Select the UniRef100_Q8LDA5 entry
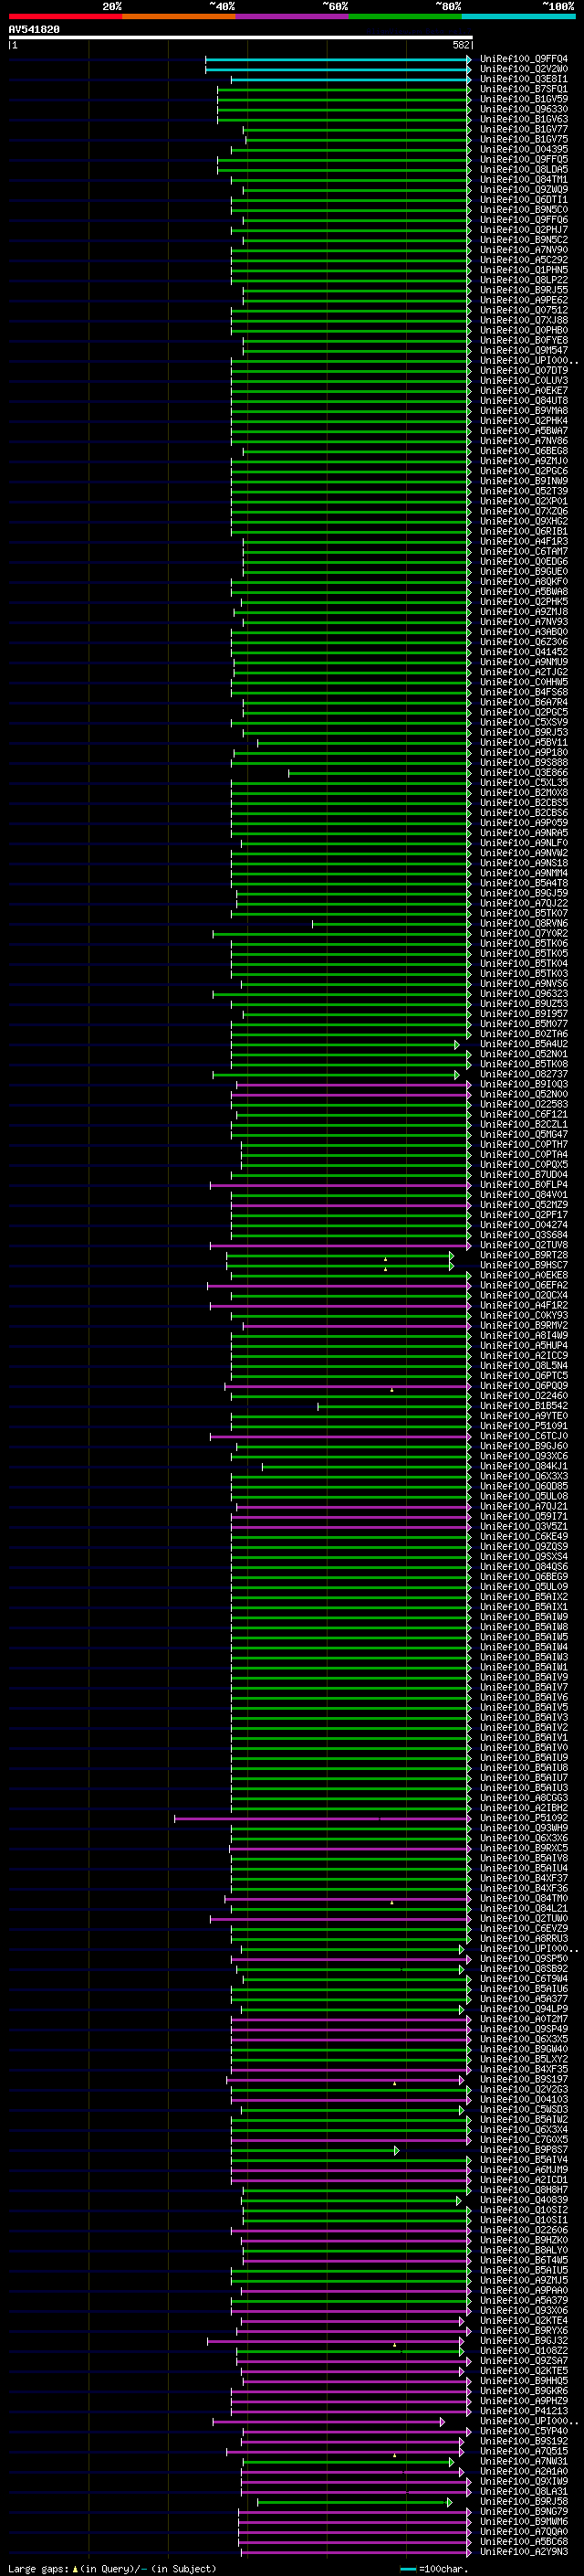This screenshot has width=584, height=2576. point(523,170)
